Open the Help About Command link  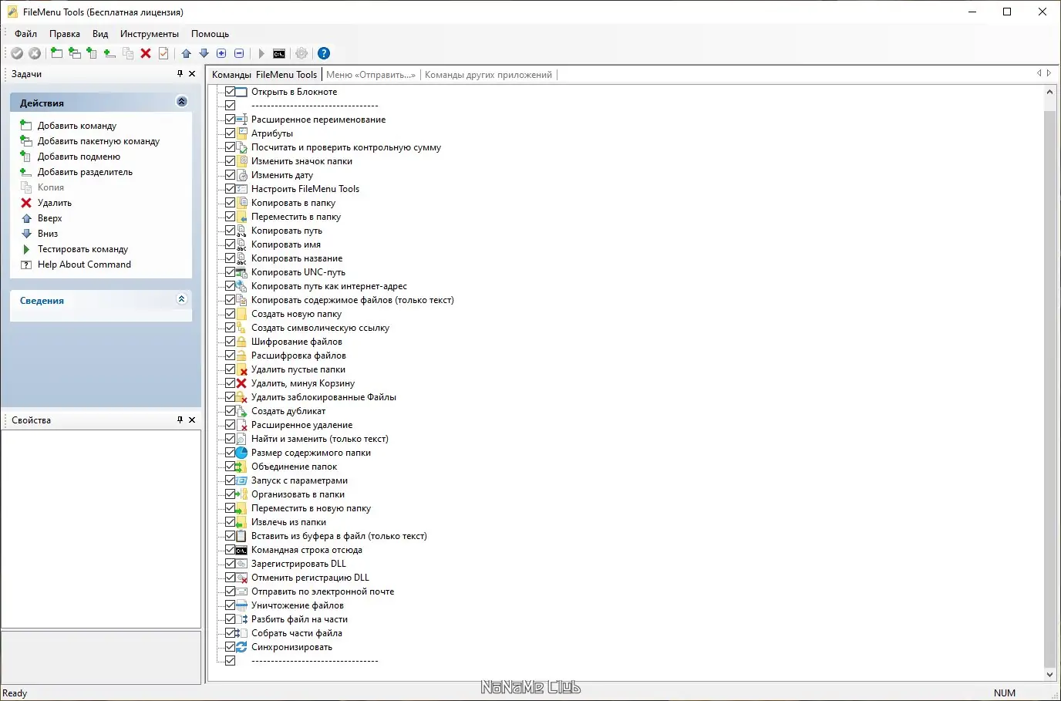tap(84, 265)
